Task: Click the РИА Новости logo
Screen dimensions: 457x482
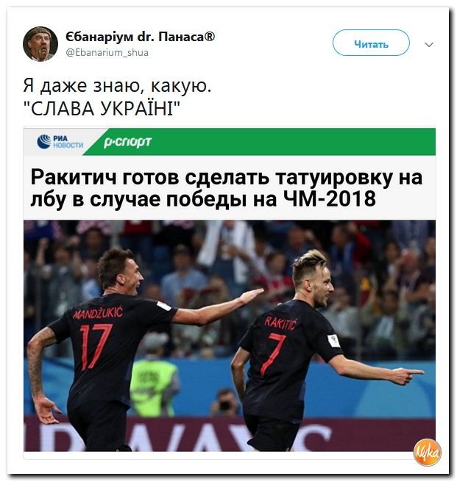Action: (60, 142)
